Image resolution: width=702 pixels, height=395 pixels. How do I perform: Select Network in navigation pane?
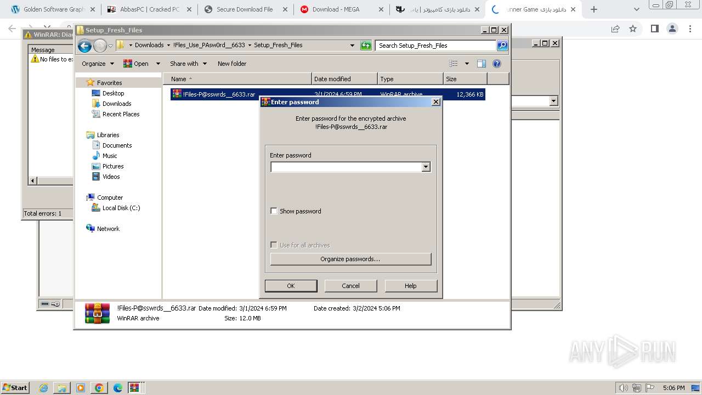(108, 229)
